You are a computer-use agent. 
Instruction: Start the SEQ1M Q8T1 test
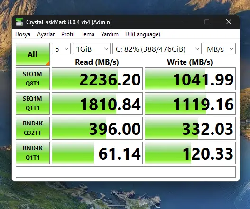coord(33,79)
